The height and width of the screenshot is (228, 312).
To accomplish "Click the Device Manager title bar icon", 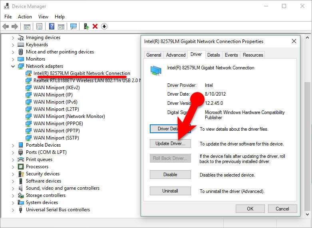I will tap(6, 6).
